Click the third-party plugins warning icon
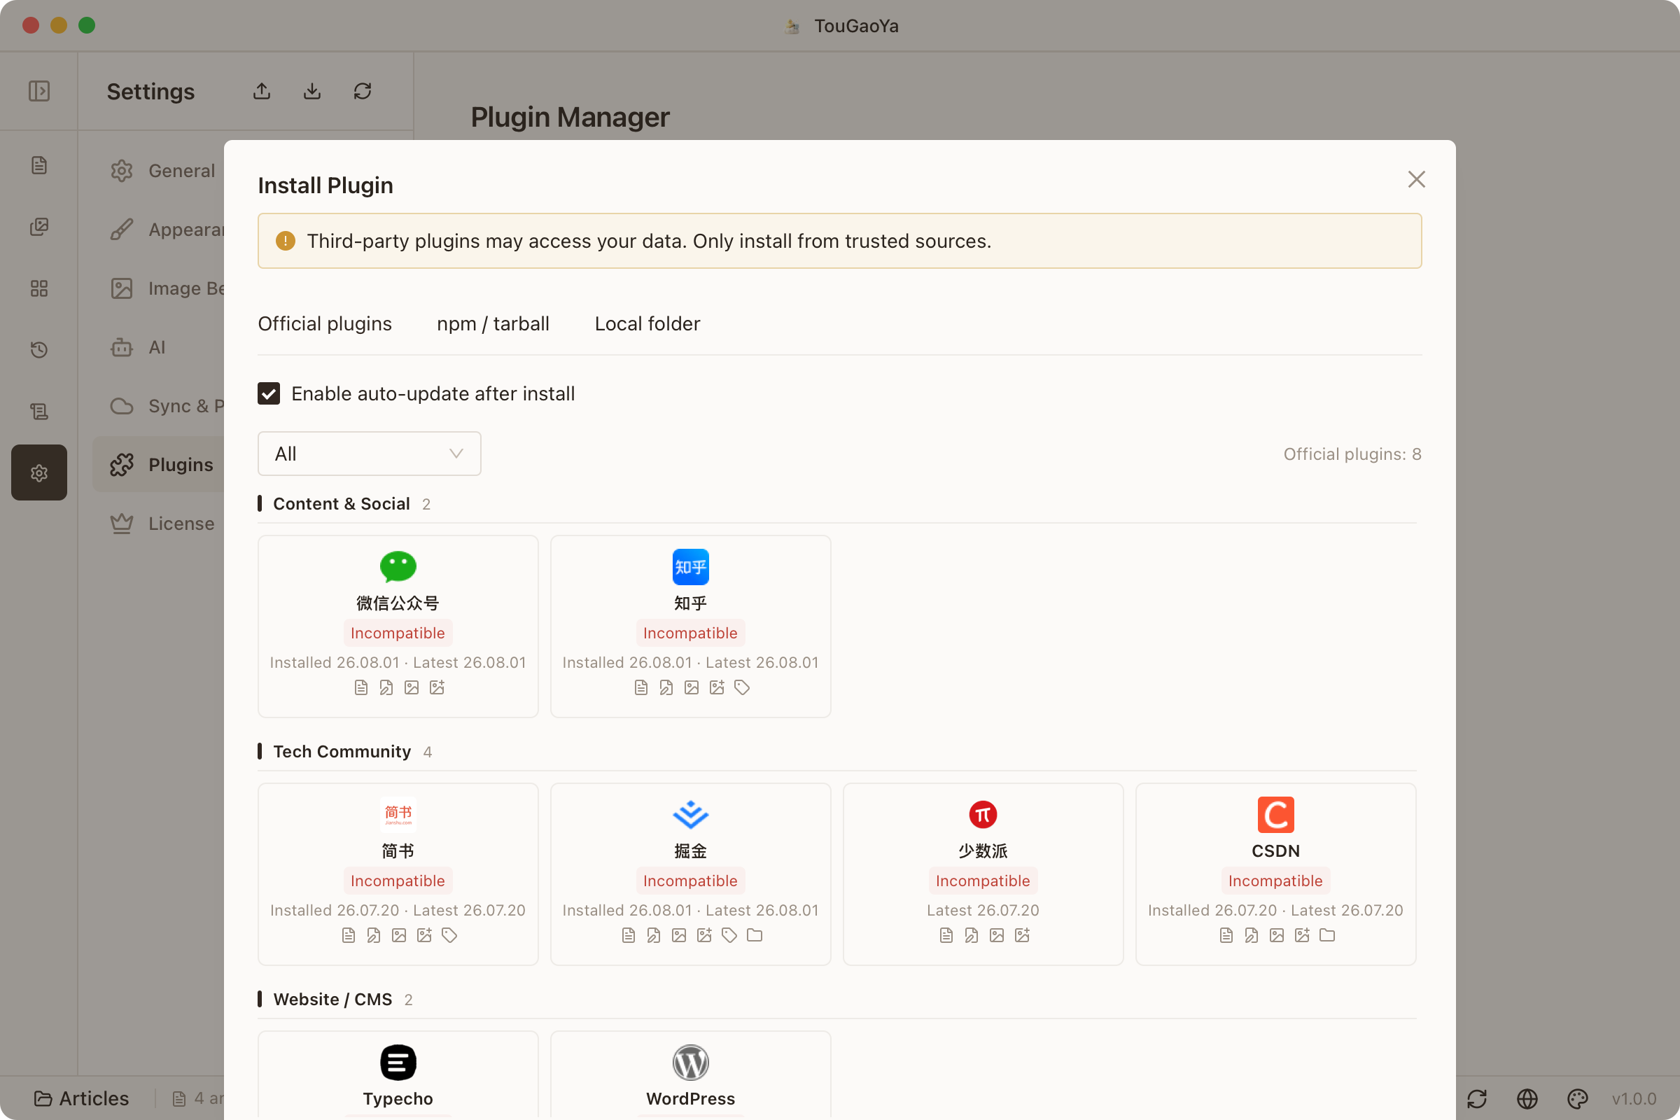 point(286,241)
